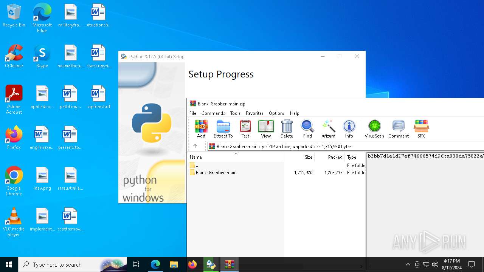Open volume control in system tray

pos(435,264)
